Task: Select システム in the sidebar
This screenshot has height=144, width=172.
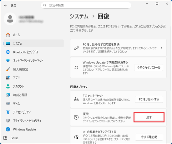Action: (x=34, y=44)
